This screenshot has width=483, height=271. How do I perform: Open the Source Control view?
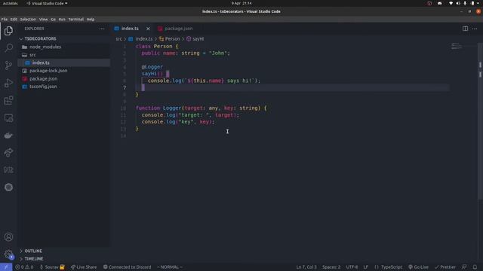pos(8,65)
